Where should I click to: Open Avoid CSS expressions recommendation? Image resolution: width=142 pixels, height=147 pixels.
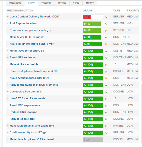(25, 105)
